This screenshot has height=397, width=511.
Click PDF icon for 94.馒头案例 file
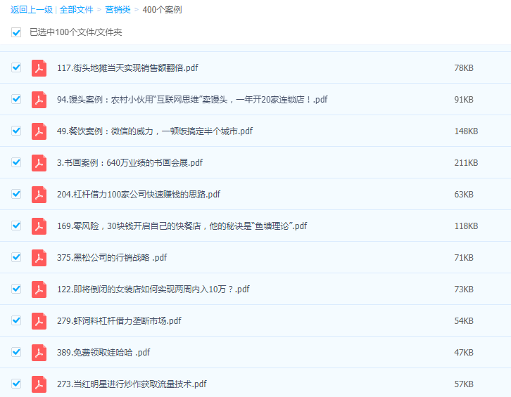pos(39,100)
